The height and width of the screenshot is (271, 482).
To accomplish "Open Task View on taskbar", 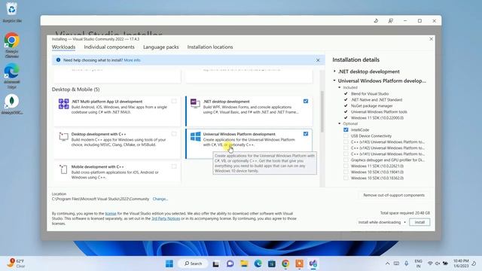I will 216,263.
